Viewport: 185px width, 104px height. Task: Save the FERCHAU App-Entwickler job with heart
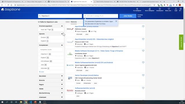click(x=143, y=26)
